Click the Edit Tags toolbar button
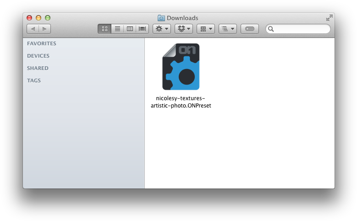This screenshot has width=357, height=221. point(250,29)
